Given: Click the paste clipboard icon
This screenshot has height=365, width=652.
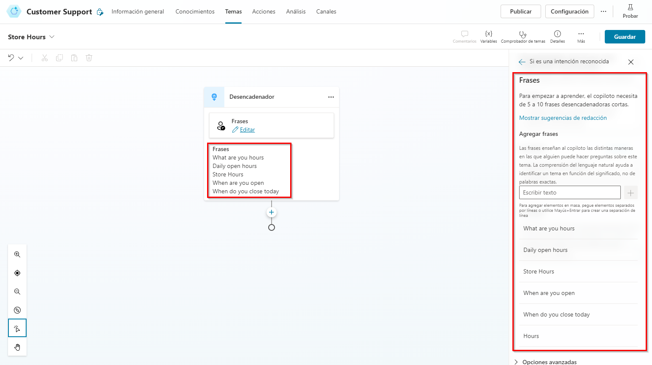Looking at the screenshot, I should coord(74,58).
